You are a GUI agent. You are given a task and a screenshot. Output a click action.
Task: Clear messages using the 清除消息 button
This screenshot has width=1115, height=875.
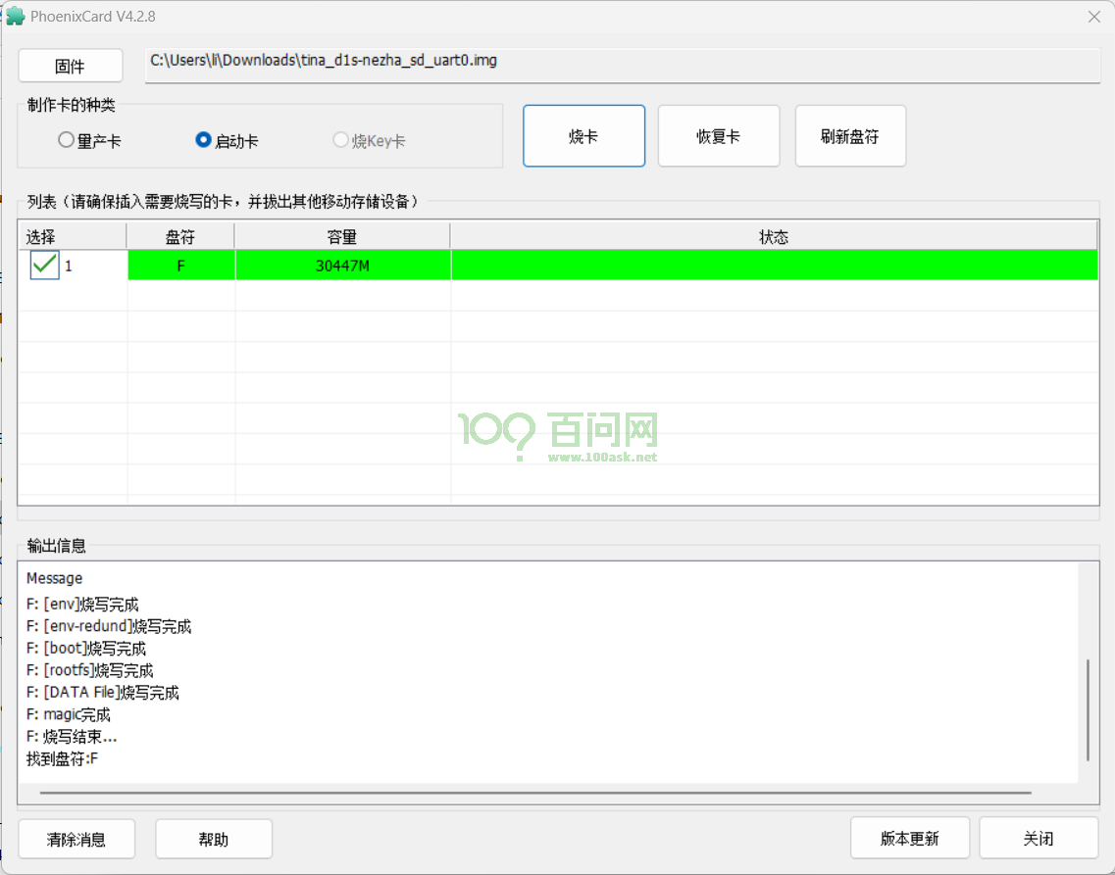76,839
